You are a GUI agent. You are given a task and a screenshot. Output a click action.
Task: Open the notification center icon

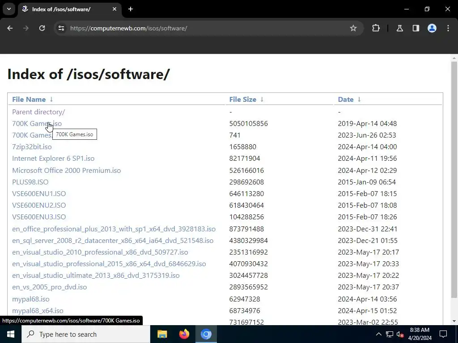pos(443,334)
